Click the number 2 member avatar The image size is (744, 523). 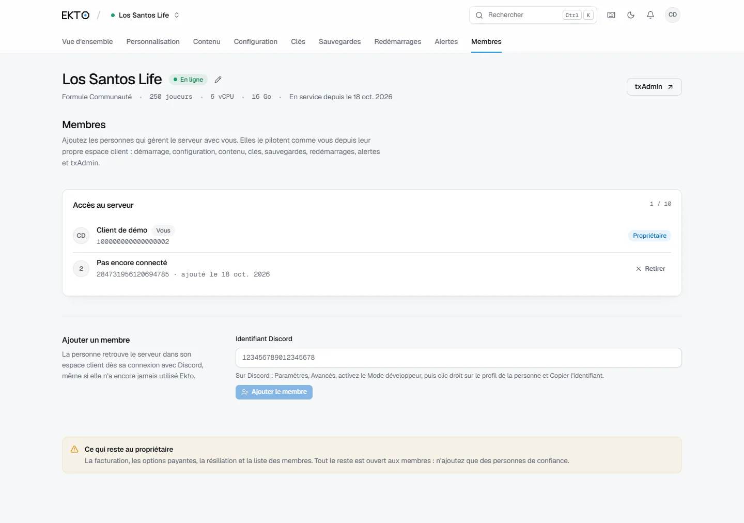click(x=81, y=269)
